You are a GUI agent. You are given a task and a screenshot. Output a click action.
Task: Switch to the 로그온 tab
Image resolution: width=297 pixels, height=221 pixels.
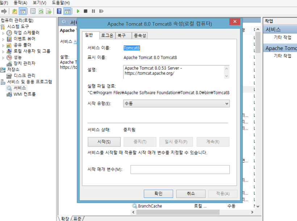[x=107, y=36]
